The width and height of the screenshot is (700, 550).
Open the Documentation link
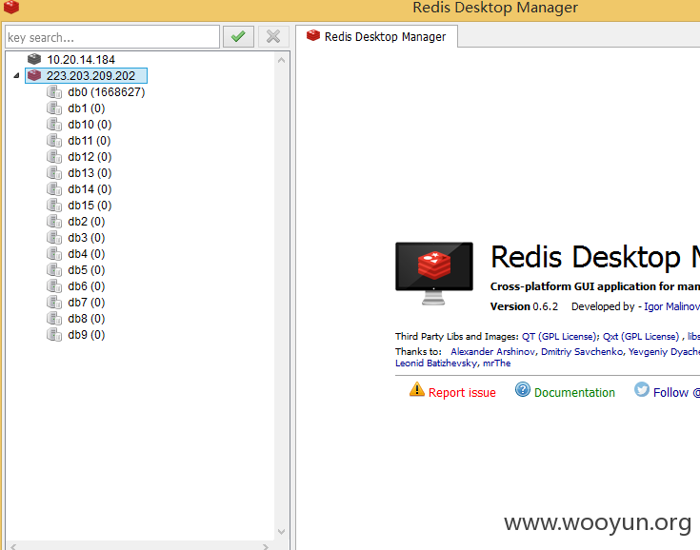574,393
